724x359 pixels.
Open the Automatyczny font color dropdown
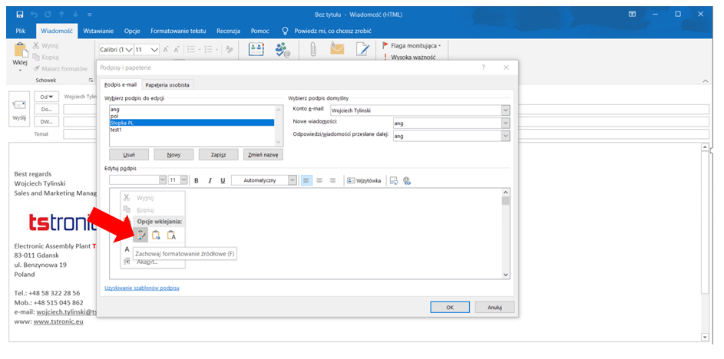[292, 180]
